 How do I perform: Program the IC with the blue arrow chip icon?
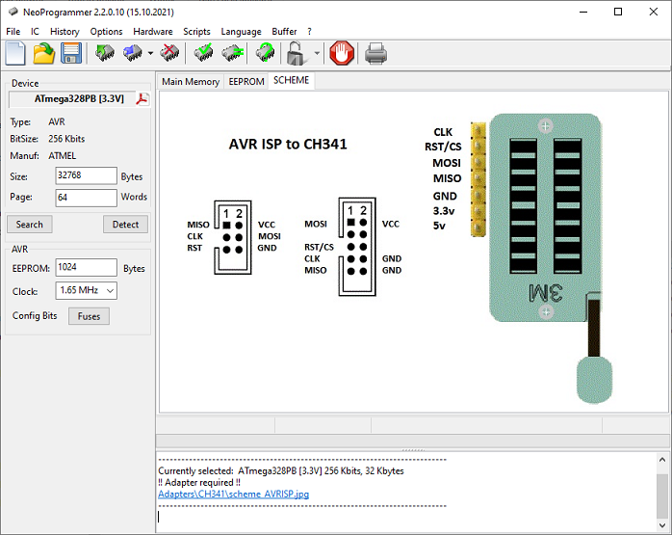(x=133, y=54)
